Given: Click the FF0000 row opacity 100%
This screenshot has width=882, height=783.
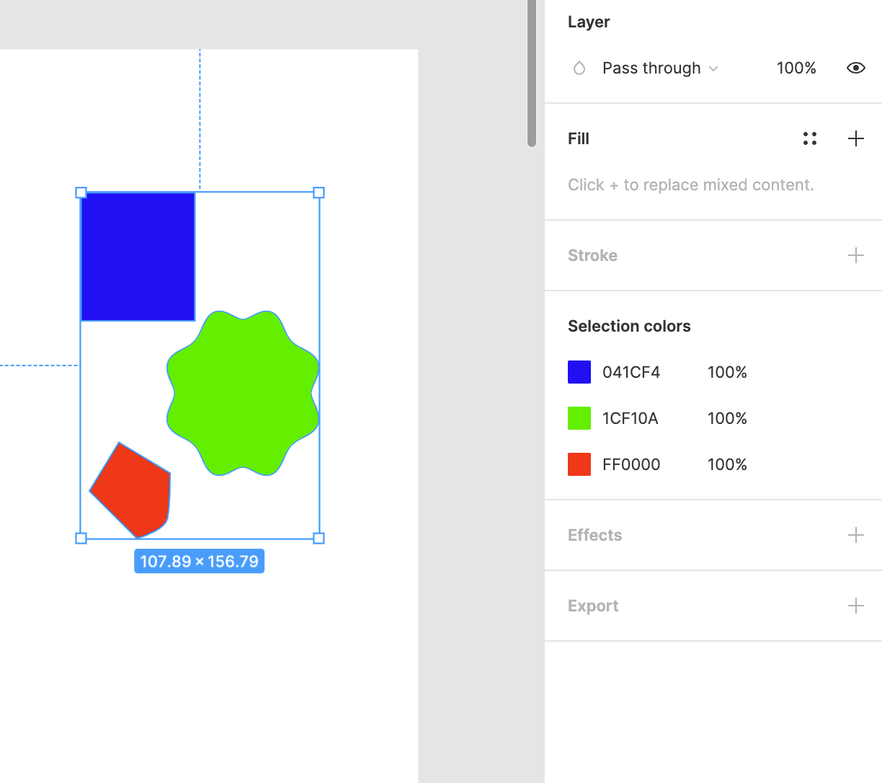Looking at the screenshot, I should (727, 464).
